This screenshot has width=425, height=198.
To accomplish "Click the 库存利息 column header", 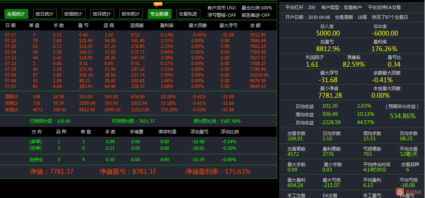I will 167,132.
